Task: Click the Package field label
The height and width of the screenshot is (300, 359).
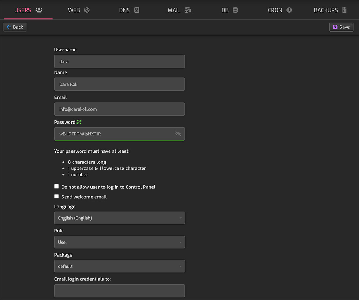Action: point(63,255)
